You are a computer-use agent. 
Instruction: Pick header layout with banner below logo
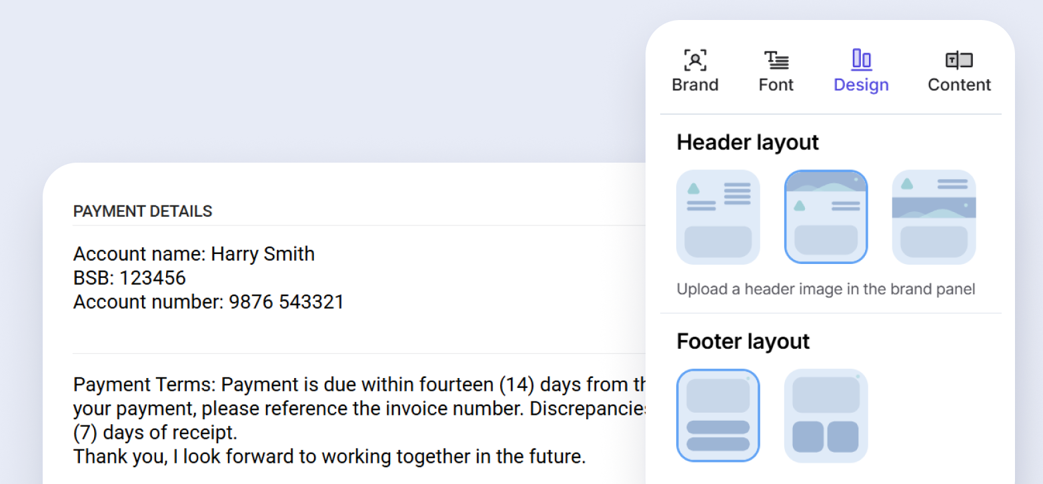click(x=934, y=217)
